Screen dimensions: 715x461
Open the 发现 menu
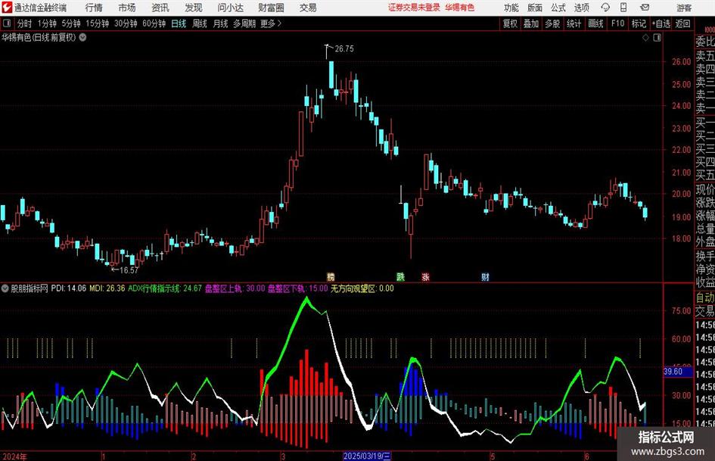pyautogui.click(x=194, y=8)
